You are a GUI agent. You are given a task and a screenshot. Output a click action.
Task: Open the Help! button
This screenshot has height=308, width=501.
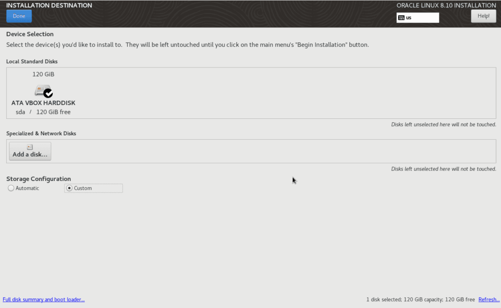coord(483,16)
